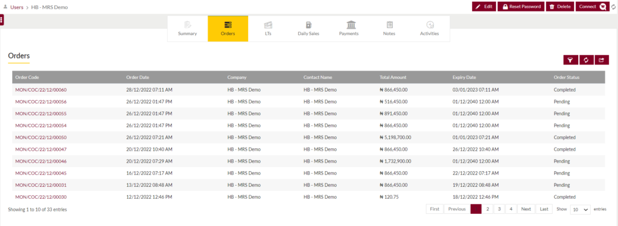
Task: Open order MON/COC/22/12/00046
Action: click(41, 161)
